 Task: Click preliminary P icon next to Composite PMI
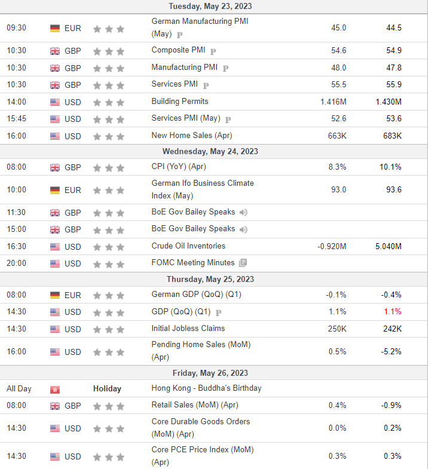click(x=213, y=51)
